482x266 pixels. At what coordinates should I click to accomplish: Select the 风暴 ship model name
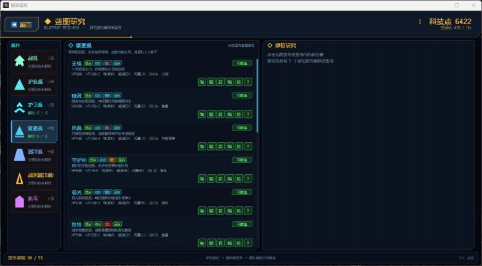[x=76, y=127]
